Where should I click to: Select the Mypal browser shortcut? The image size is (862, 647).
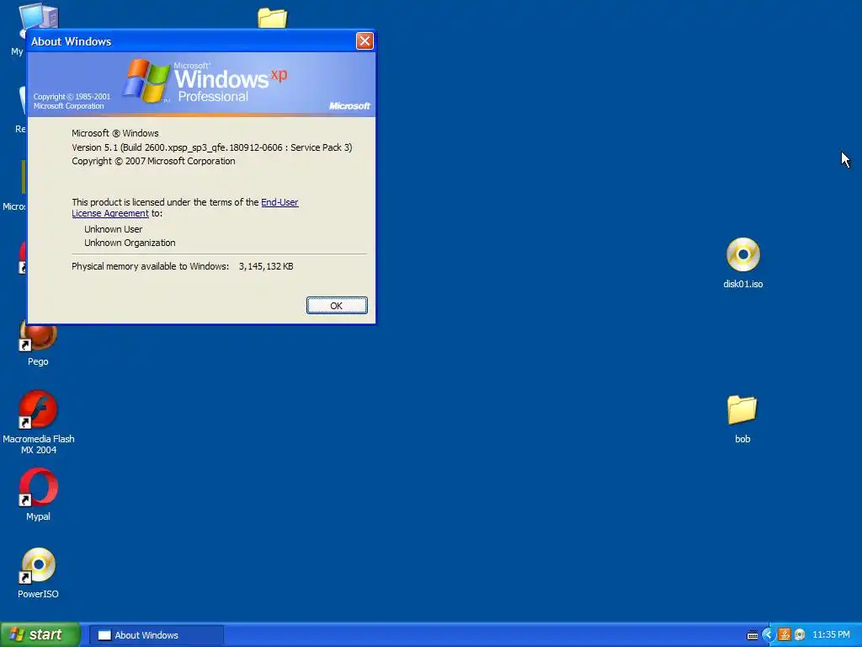coord(38,494)
